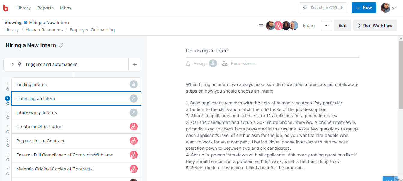403x181 pixels.
Task: Select the Interviewing Interns task
Action: point(37,112)
